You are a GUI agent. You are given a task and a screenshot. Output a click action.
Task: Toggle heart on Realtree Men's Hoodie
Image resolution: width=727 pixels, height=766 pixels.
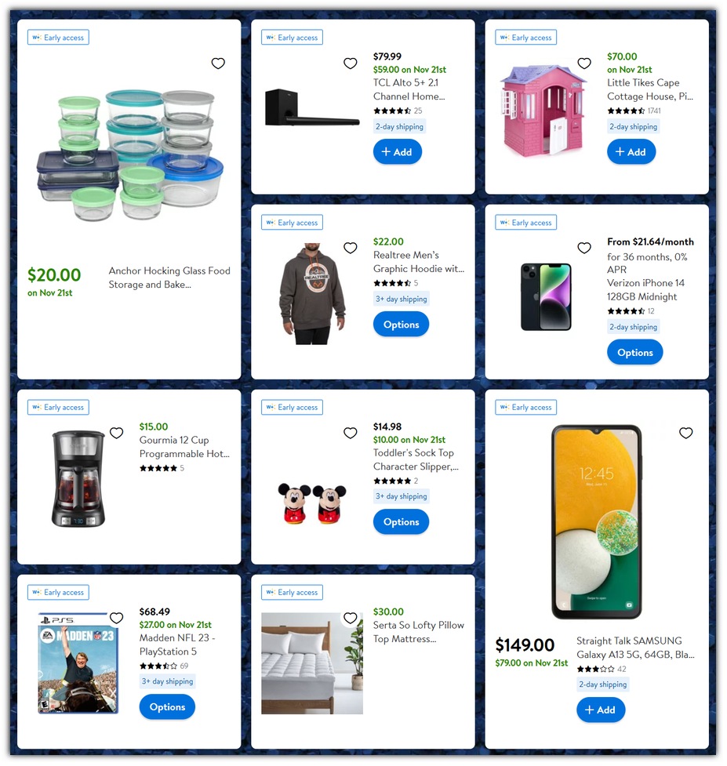[351, 248]
